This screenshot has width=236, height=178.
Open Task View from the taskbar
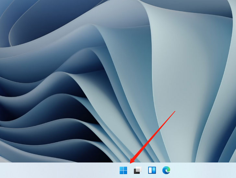click(138, 170)
